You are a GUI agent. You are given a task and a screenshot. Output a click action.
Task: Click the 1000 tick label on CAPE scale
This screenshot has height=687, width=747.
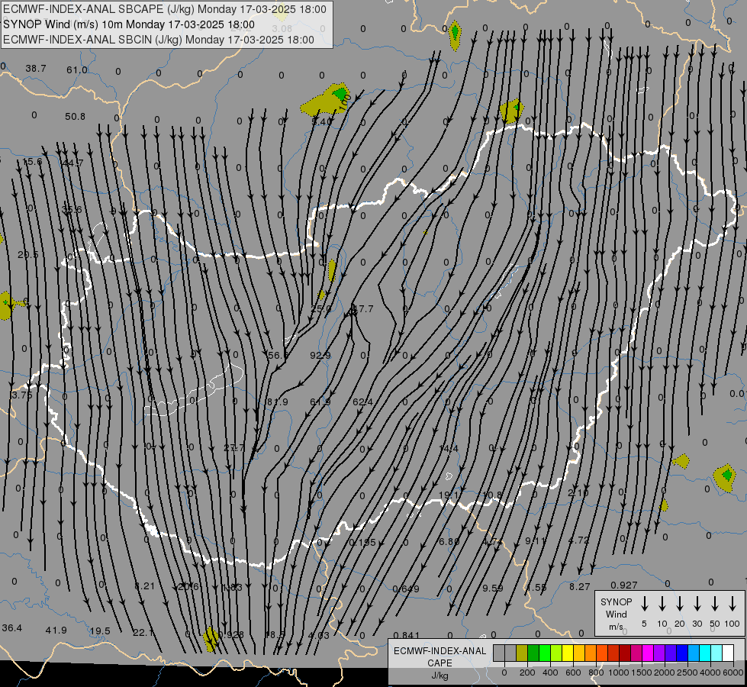(618, 672)
